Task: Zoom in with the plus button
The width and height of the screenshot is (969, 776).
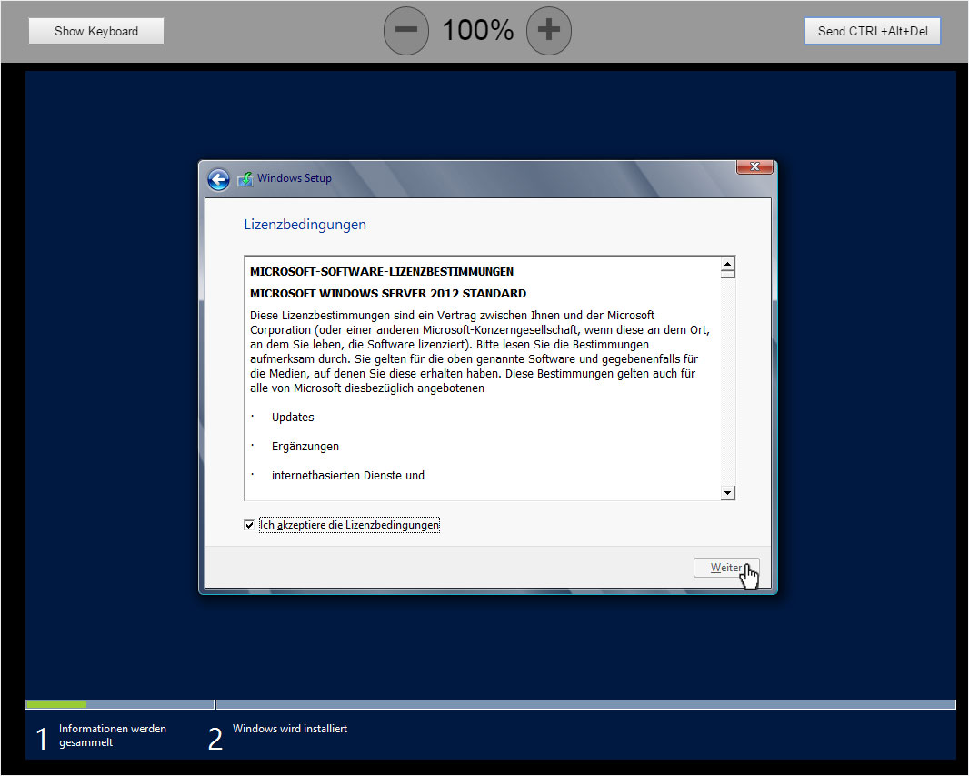Action: click(x=549, y=30)
